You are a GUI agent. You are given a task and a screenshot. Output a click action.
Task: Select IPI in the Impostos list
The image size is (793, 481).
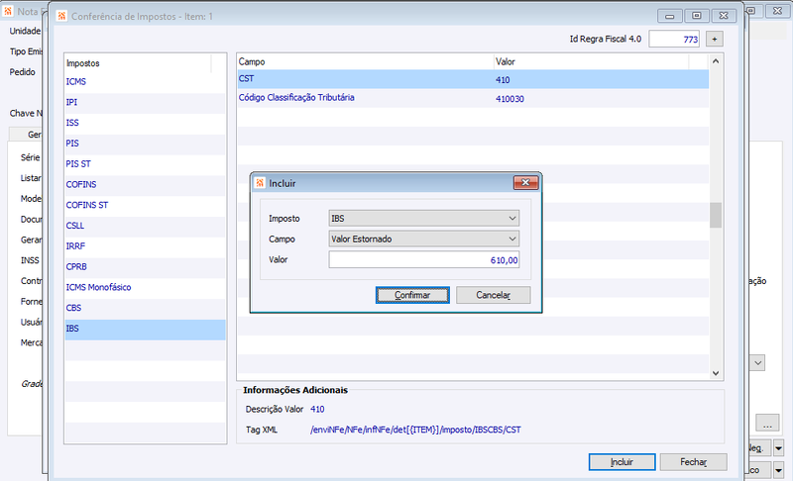point(145,103)
